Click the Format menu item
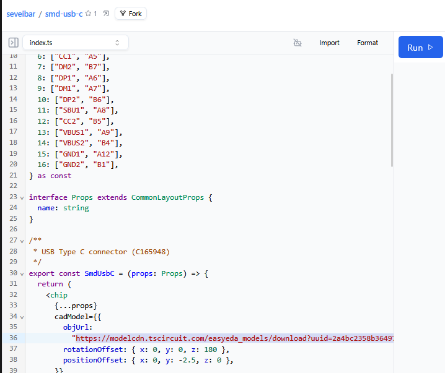This screenshot has height=373, width=445. coord(368,43)
